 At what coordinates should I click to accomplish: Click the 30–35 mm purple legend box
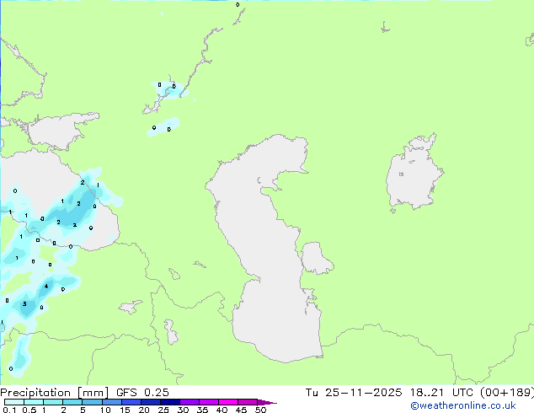(x=190, y=402)
